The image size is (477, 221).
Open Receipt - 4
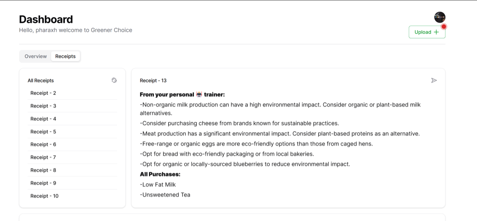point(43,119)
